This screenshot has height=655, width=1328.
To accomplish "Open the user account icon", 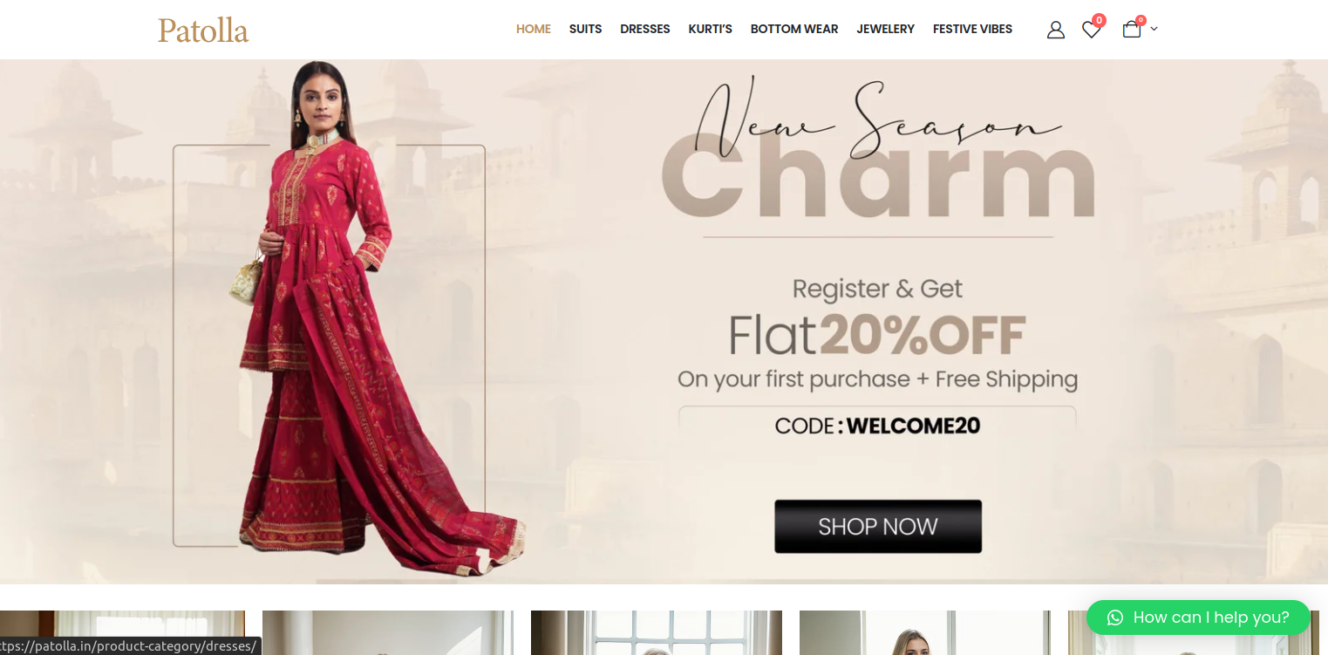I will pyautogui.click(x=1056, y=30).
